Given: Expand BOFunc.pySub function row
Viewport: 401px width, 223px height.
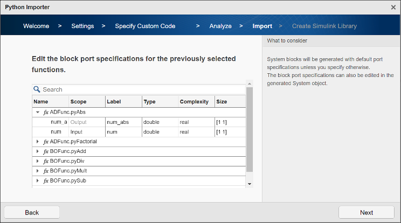Looking at the screenshot, I should click(38, 180).
